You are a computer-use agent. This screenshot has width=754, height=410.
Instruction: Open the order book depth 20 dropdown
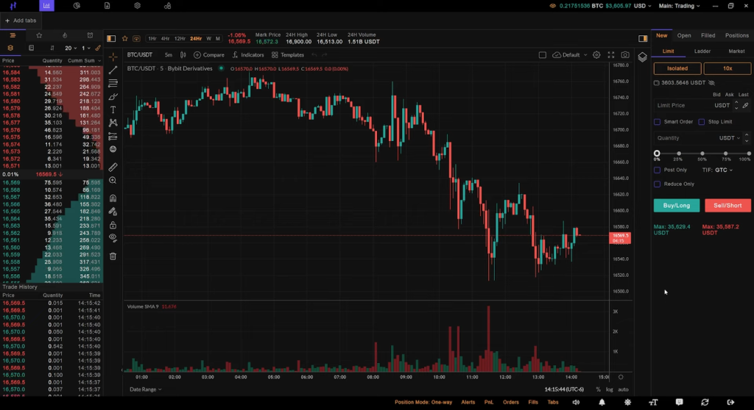(x=71, y=48)
